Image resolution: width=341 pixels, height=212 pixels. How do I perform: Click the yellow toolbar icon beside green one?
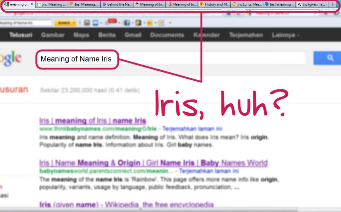coord(150,23)
